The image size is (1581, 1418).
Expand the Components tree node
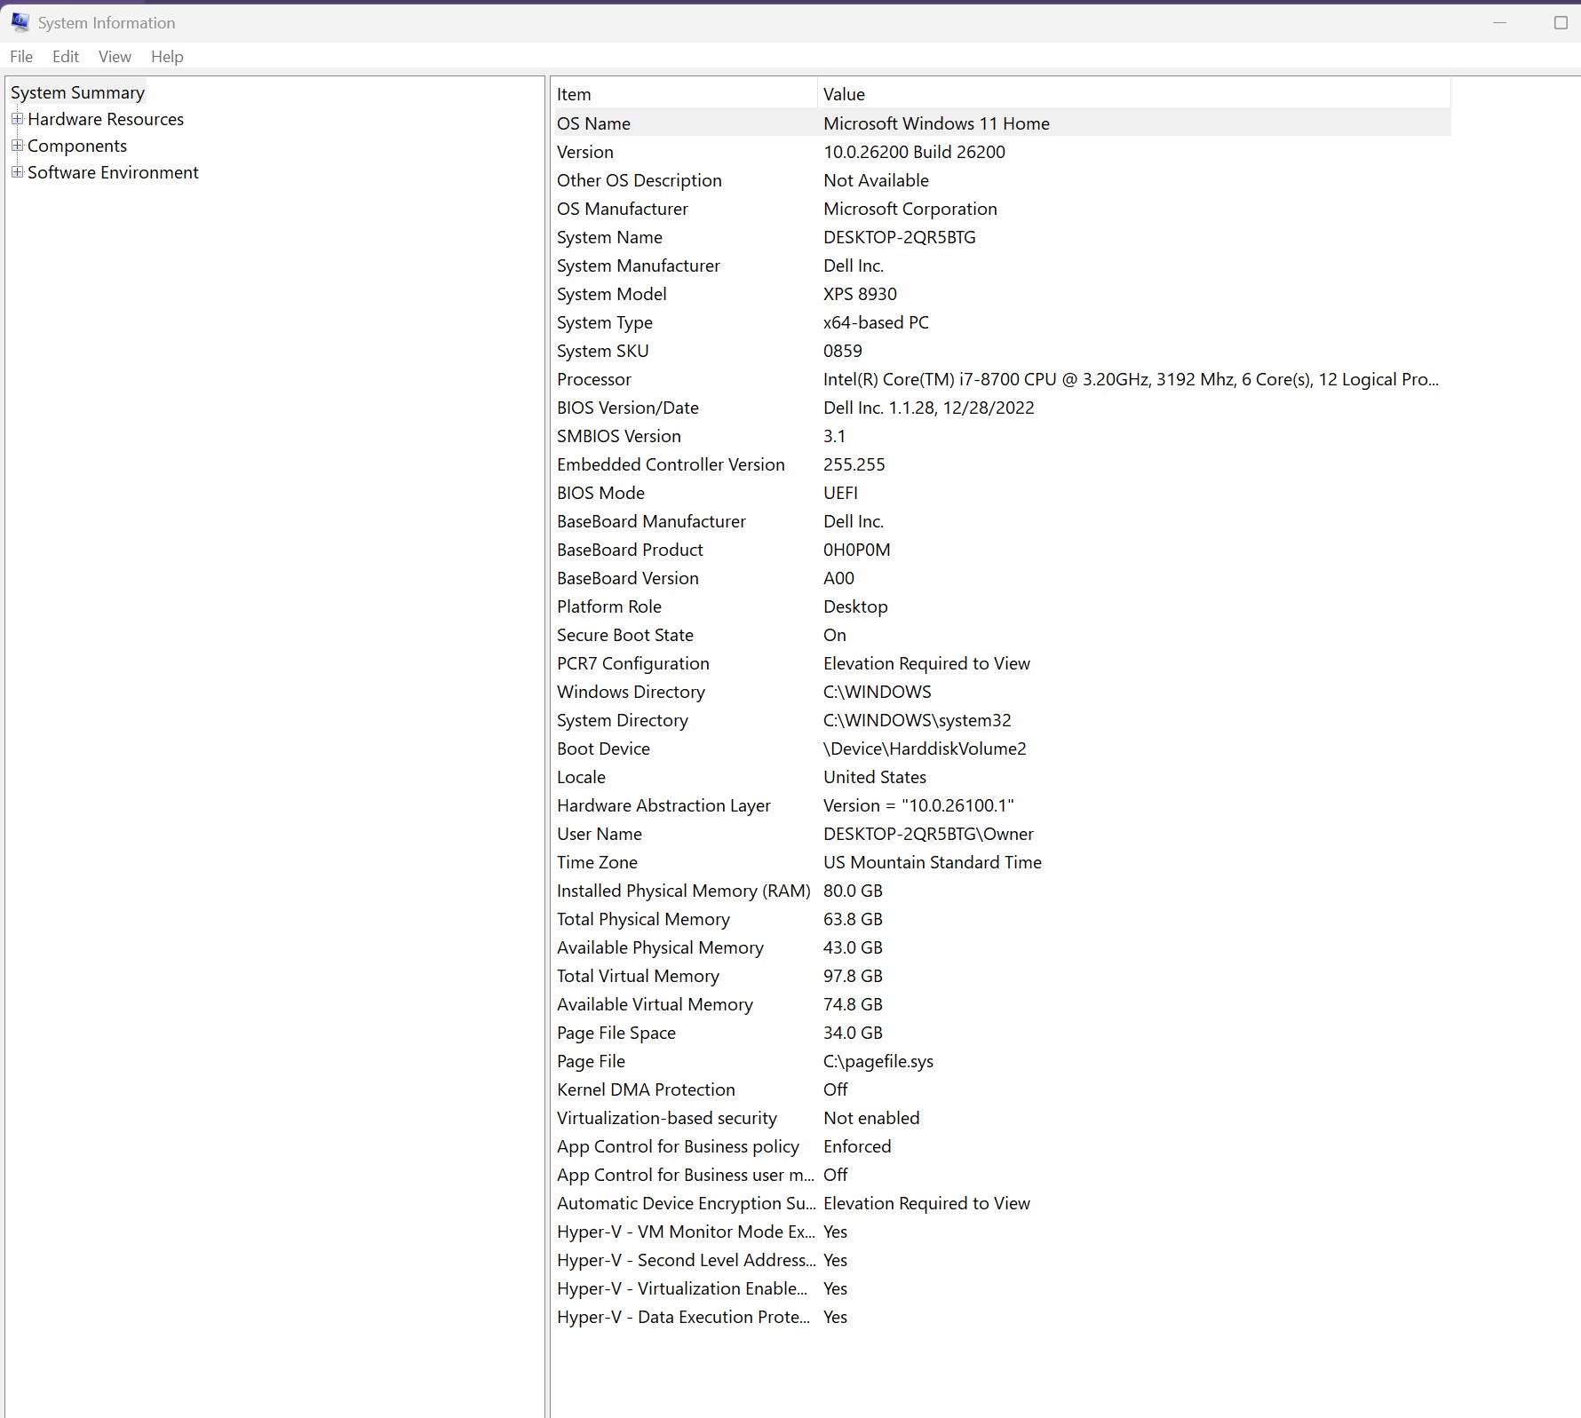click(17, 145)
